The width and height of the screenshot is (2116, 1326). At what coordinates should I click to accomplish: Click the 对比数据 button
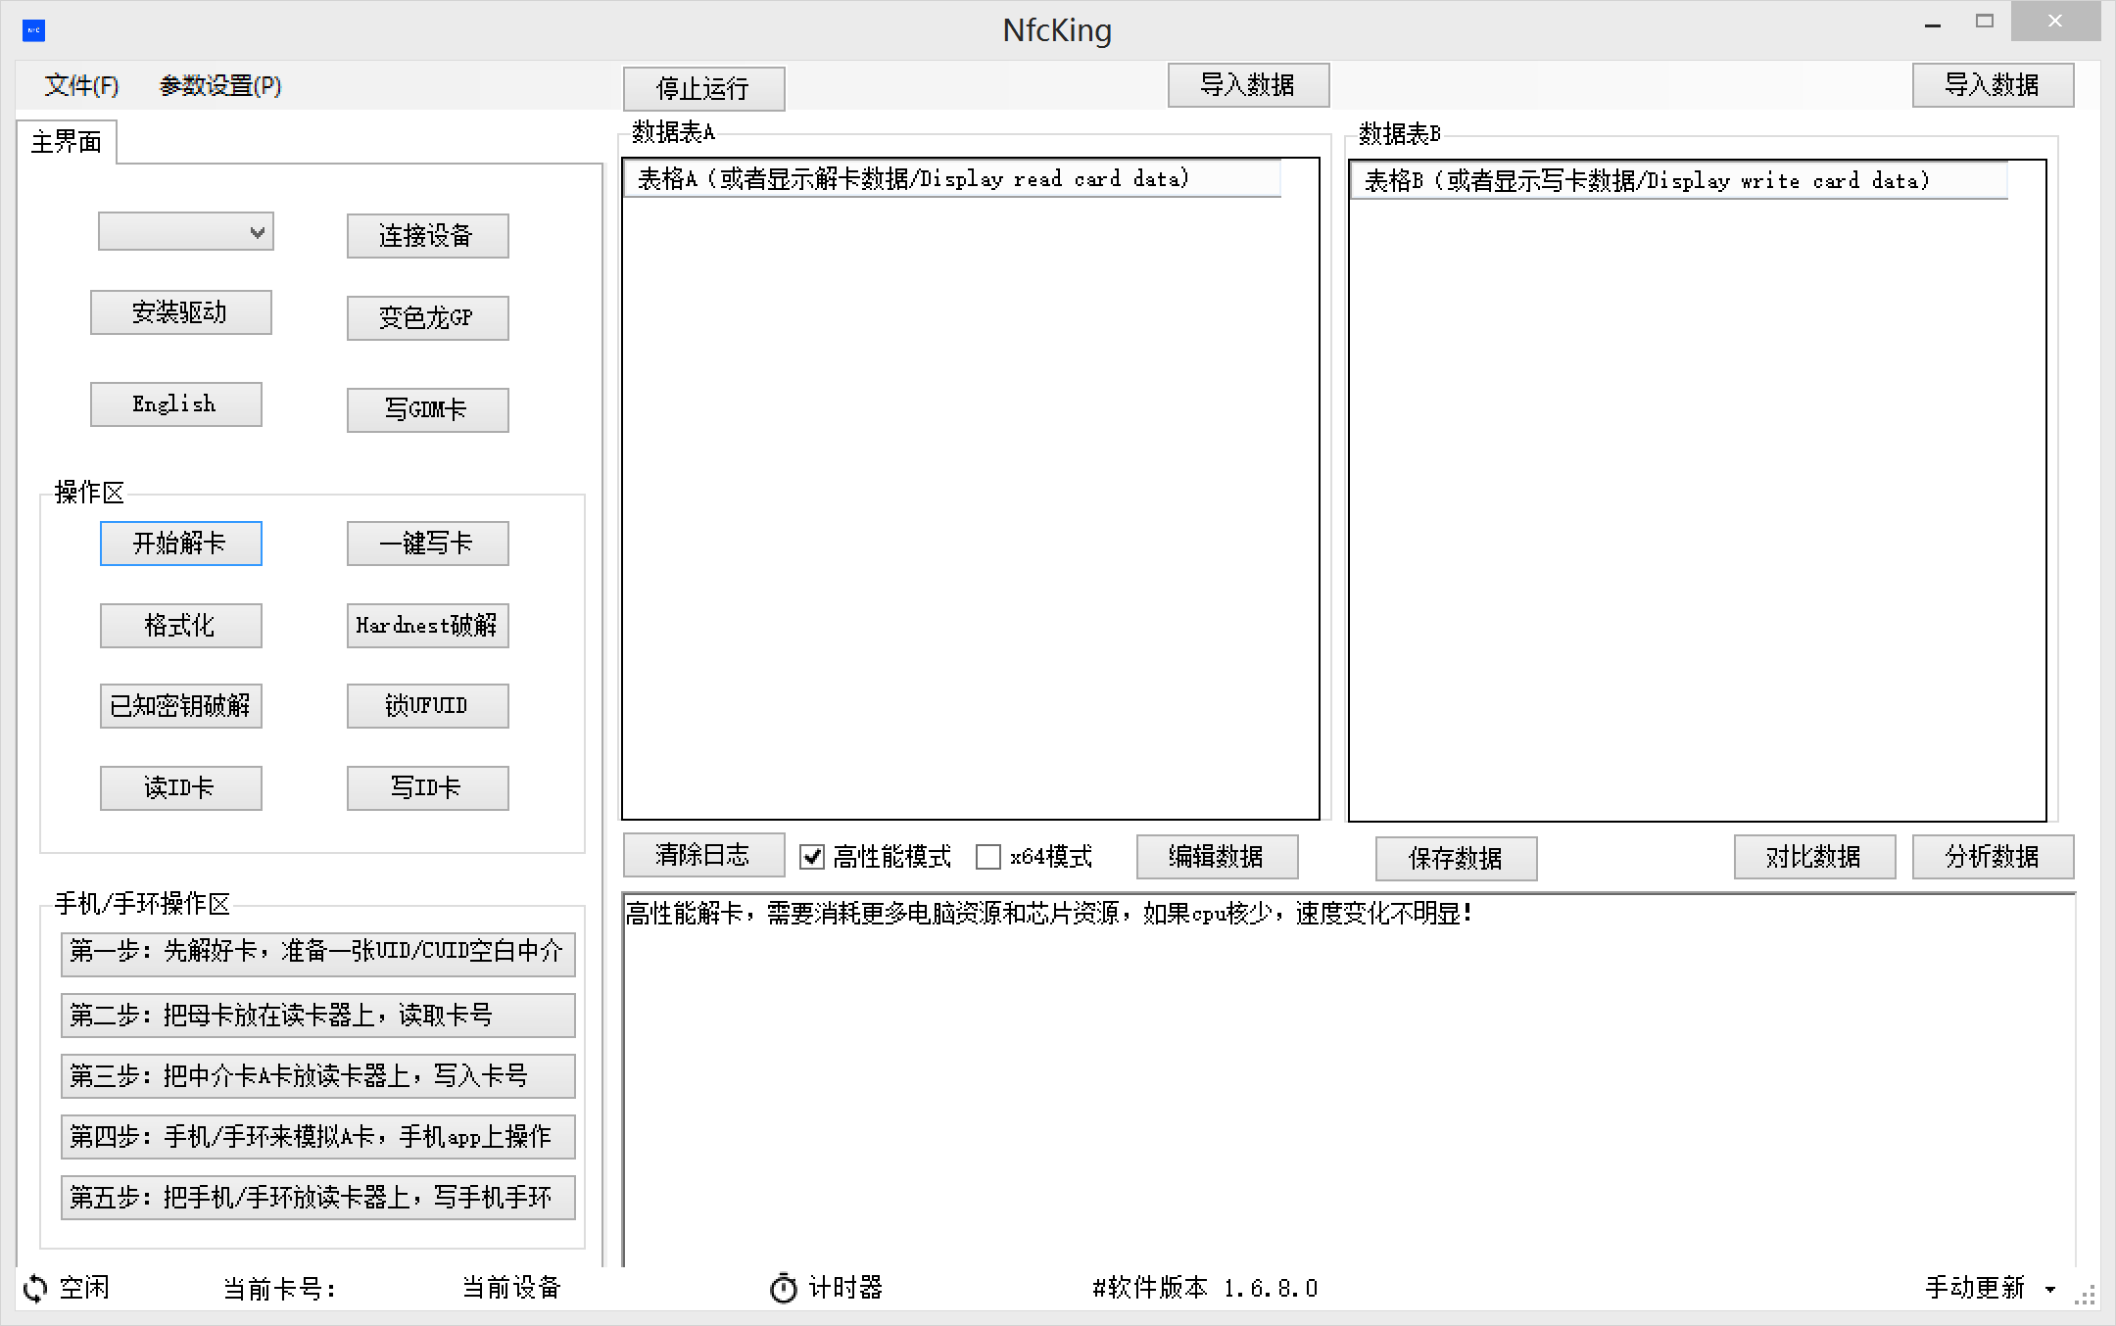tap(1814, 857)
